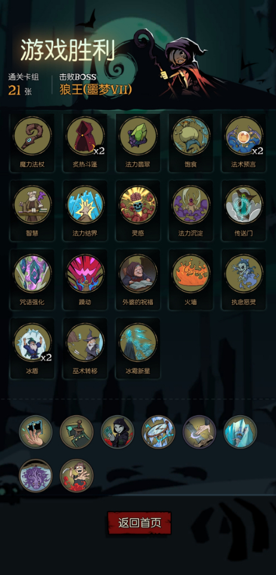Select the 巫术转移 wizard card
276x575 pixels.
coord(85,342)
